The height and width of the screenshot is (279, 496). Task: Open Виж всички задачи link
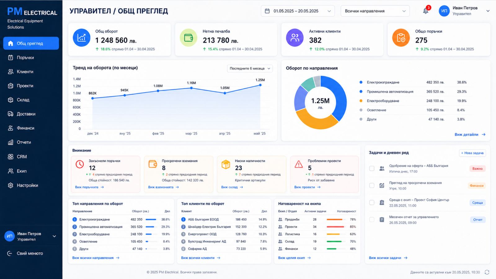coord(388,258)
